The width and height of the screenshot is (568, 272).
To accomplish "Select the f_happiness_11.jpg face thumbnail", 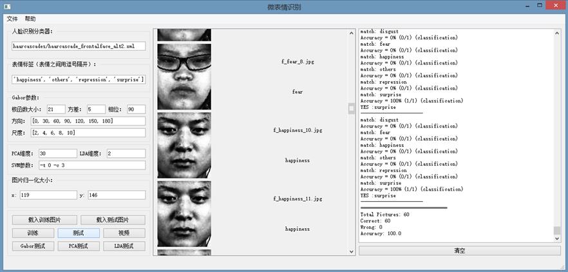I will click(x=184, y=213).
